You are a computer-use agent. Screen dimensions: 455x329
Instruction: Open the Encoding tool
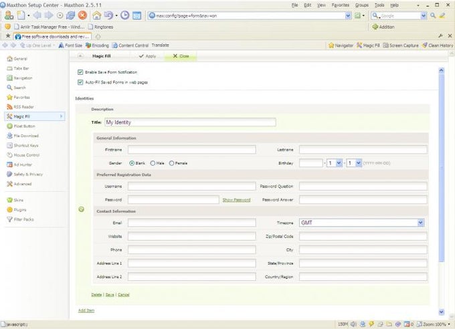tap(97, 45)
